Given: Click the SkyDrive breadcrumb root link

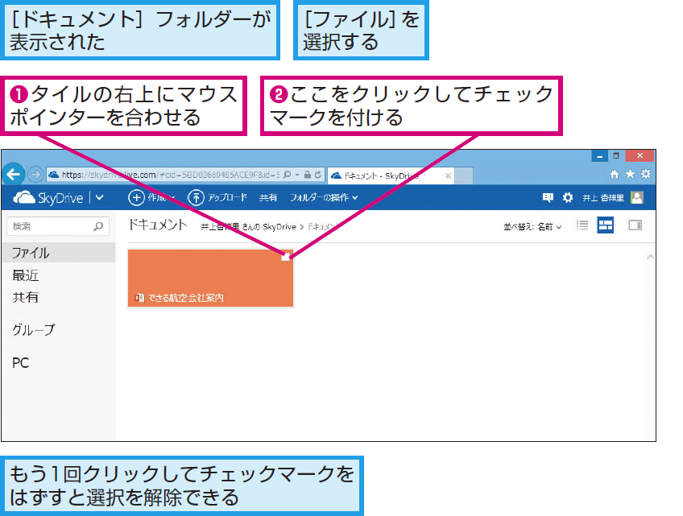Looking at the screenshot, I should (248, 226).
